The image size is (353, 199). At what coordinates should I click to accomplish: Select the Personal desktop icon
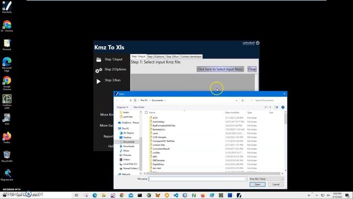point(7,44)
